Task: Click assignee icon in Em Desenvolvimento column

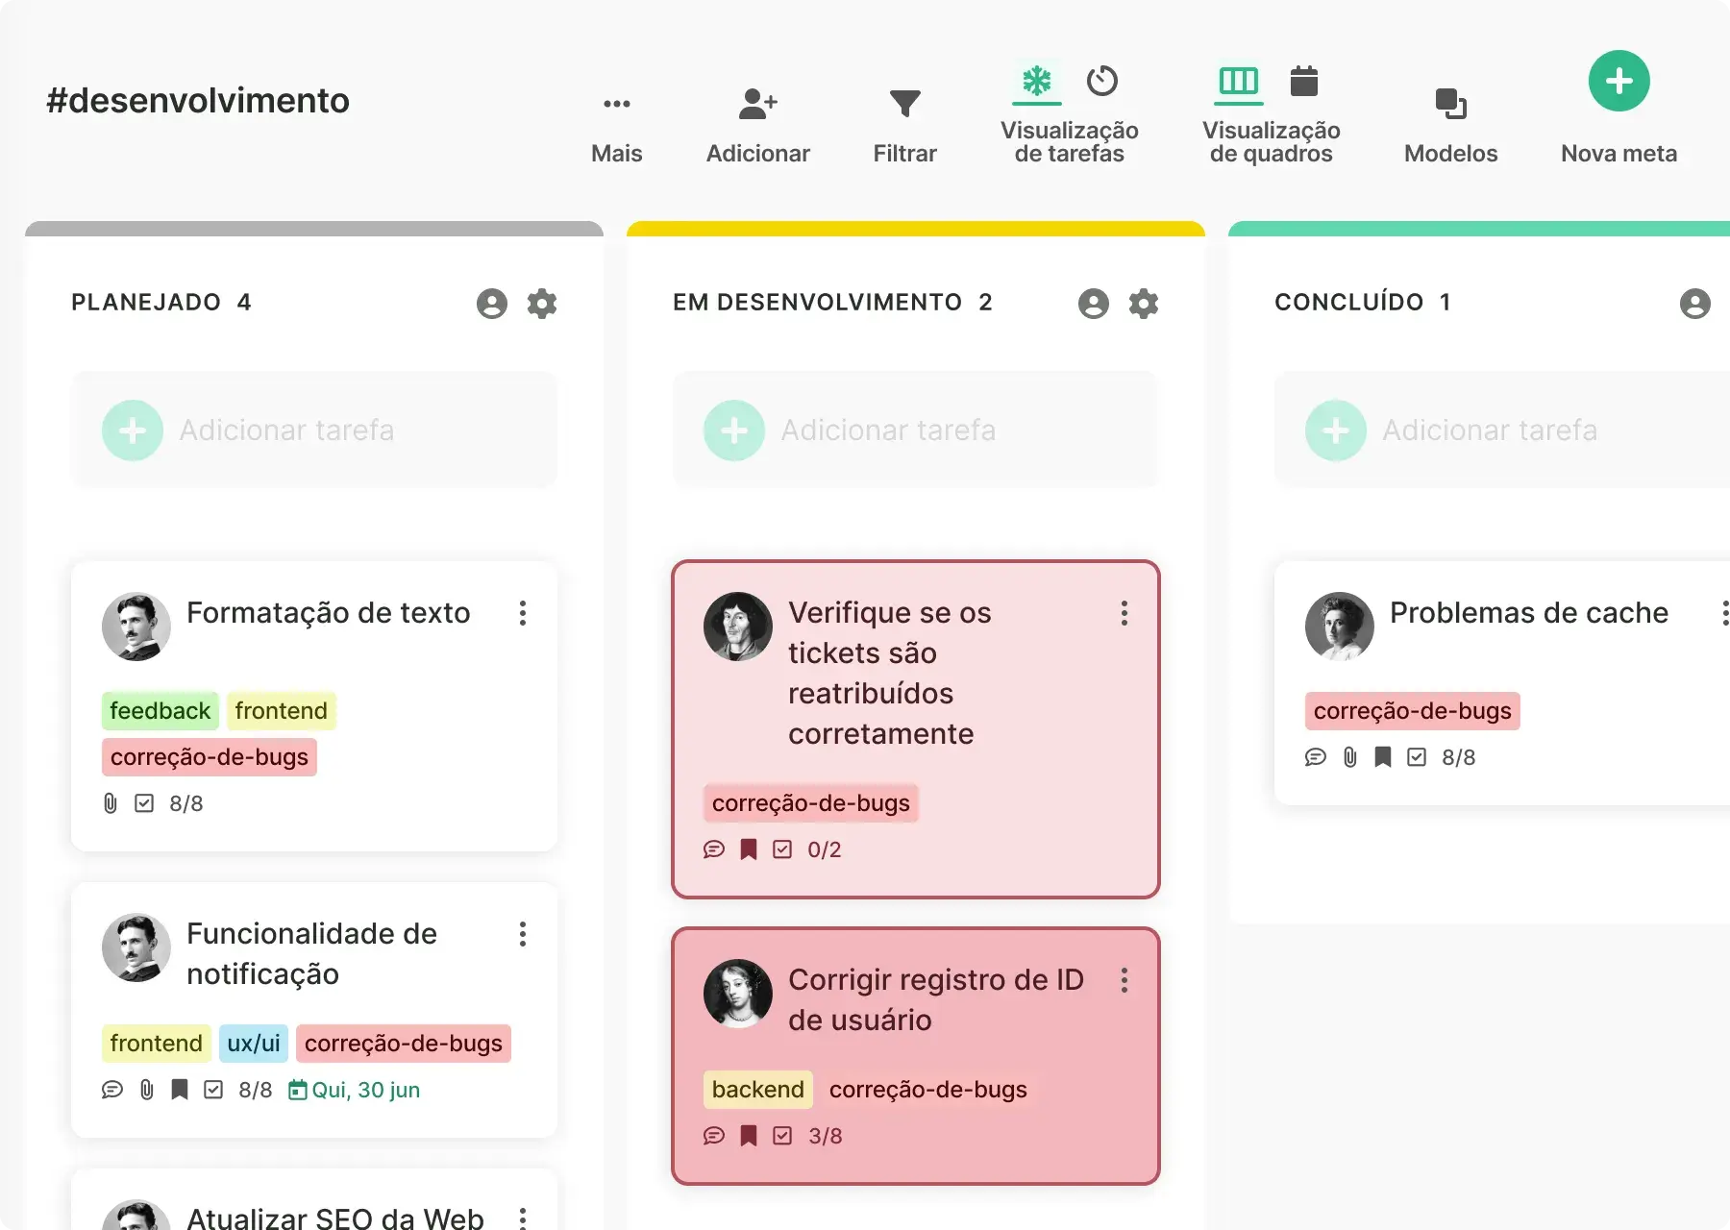Action: click(x=1093, y=304)
